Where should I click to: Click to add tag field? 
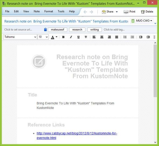114,30
